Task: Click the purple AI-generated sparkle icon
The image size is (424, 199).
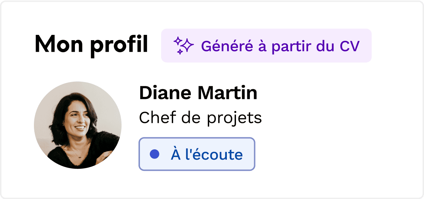Action: pyautogui.click(x=183, y=46)
